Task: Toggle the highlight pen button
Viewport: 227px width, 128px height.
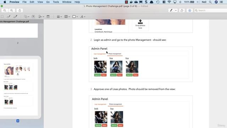Action: [171, 10]
